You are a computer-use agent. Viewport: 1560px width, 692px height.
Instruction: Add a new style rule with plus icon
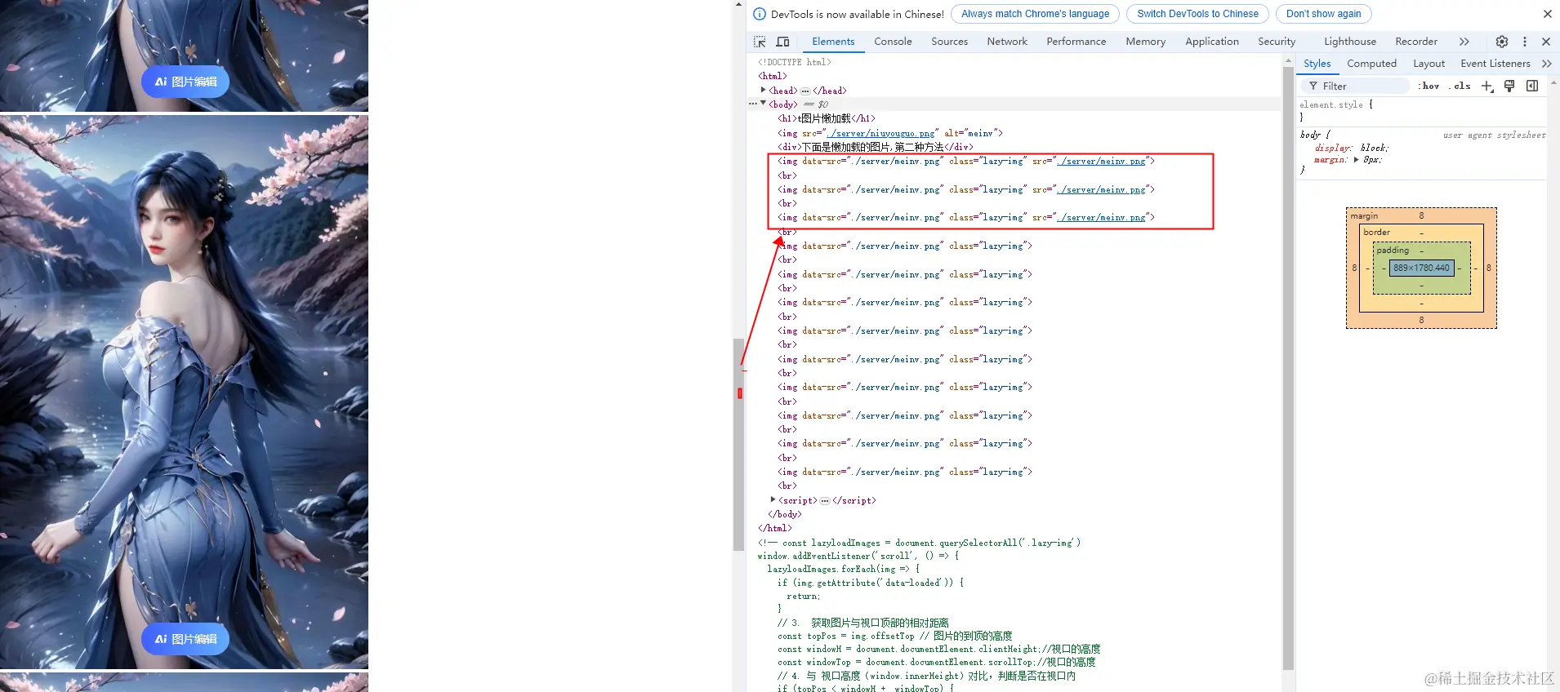1487,86
